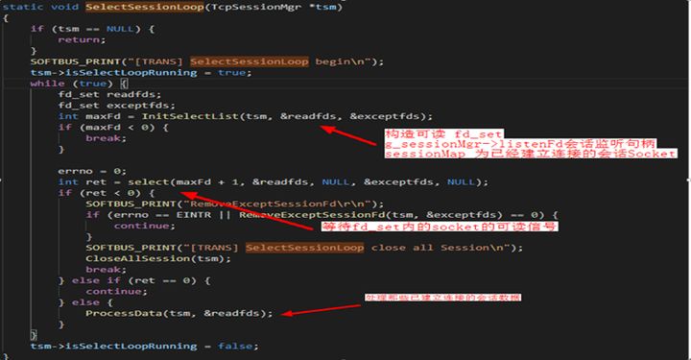Click the isSelectLoopRunning = false line
The image size is (691, 360).
click(145, 347)
